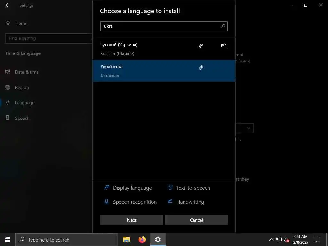The height and width of the screenshot is (246, 328).
Task: Click the 'Time & Language' section heading
Action: click(x=23, y=53)
